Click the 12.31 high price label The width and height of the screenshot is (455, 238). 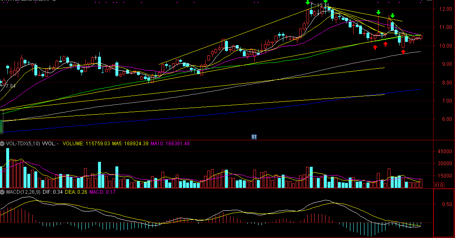tap(323, 5)
